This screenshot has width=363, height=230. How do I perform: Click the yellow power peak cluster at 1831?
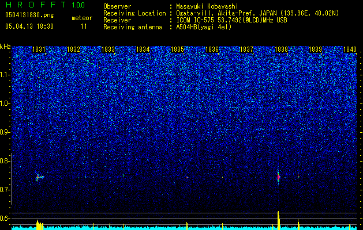40,225
